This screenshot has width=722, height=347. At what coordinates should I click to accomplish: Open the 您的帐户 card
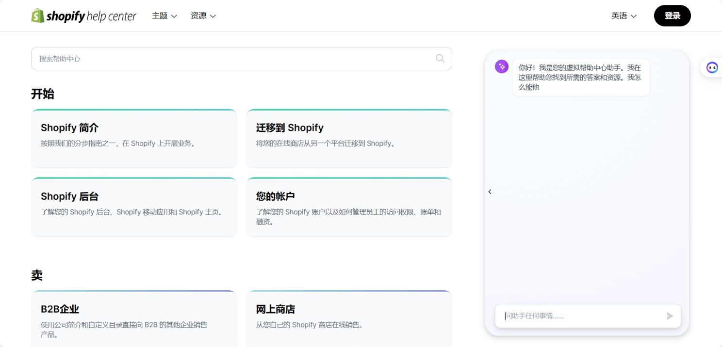click(x=349, y=207)
